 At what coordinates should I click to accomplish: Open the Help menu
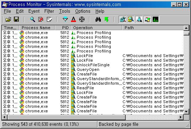pyautogui.click(x=100, y=11)
